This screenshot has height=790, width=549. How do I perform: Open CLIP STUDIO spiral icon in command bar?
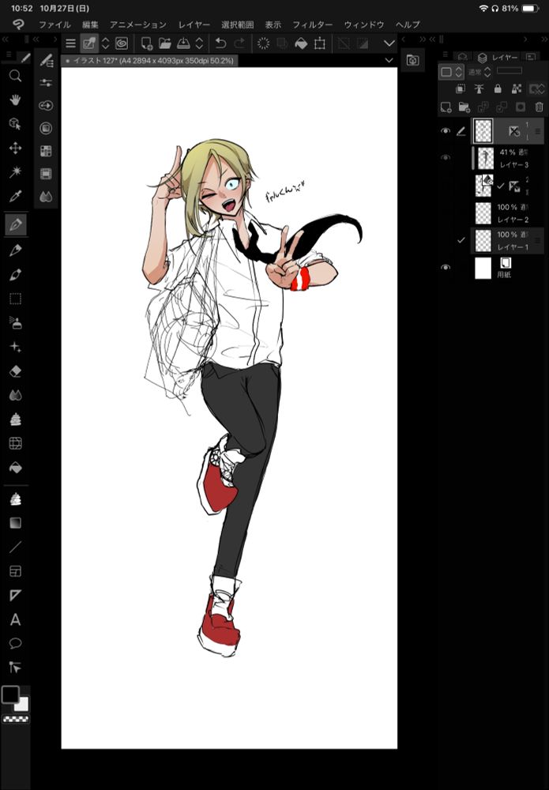click(122, 43)
